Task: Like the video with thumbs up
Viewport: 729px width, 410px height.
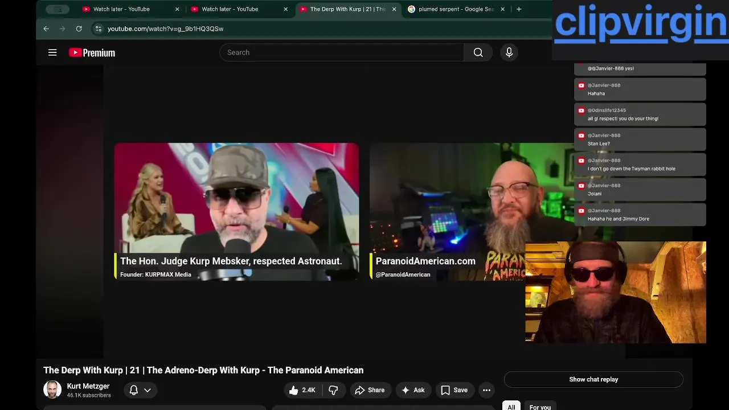Action: tap(302, 390)
